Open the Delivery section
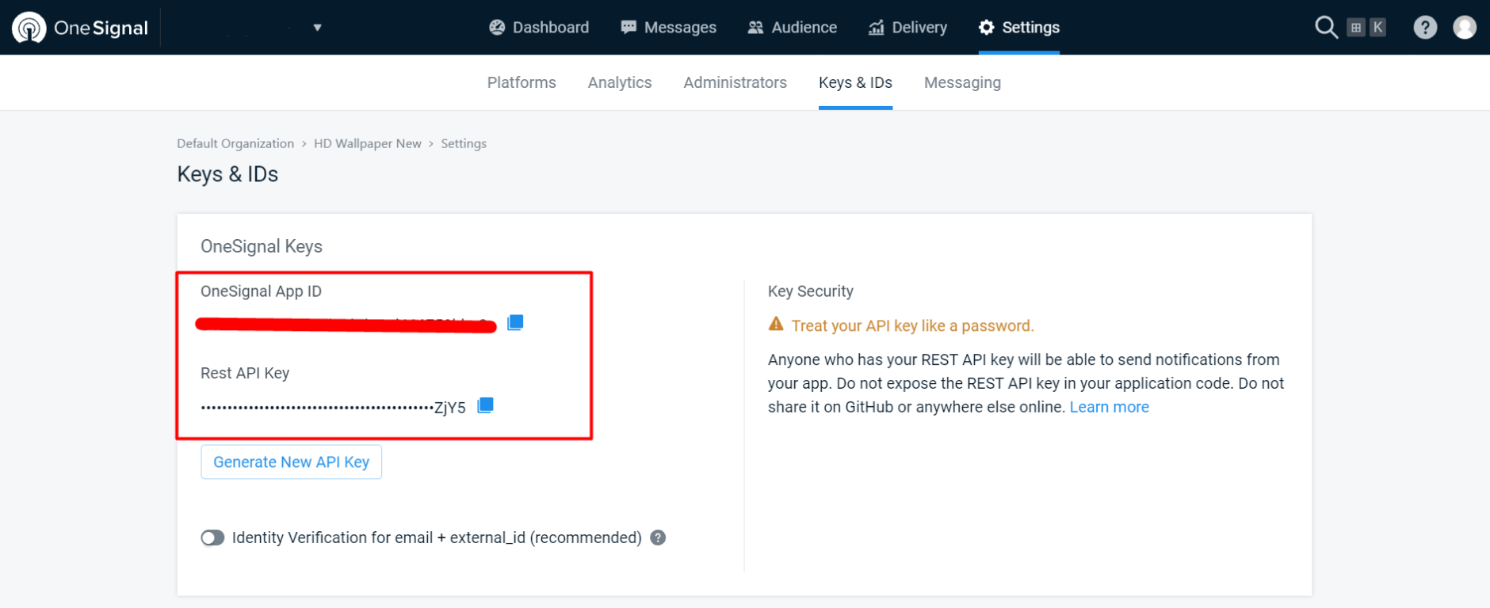Image resolution: width=1490 pixels, height=608 pixels. click(907, 28)
